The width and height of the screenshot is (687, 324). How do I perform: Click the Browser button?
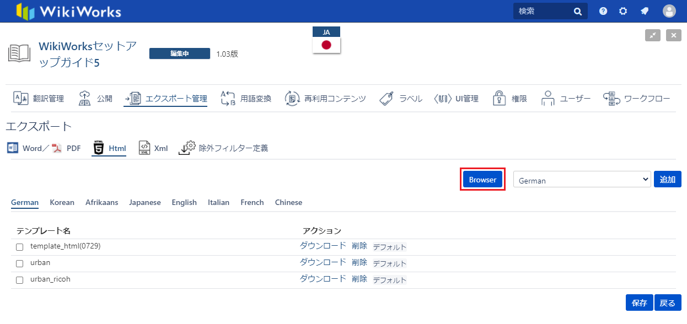[482, 180]
